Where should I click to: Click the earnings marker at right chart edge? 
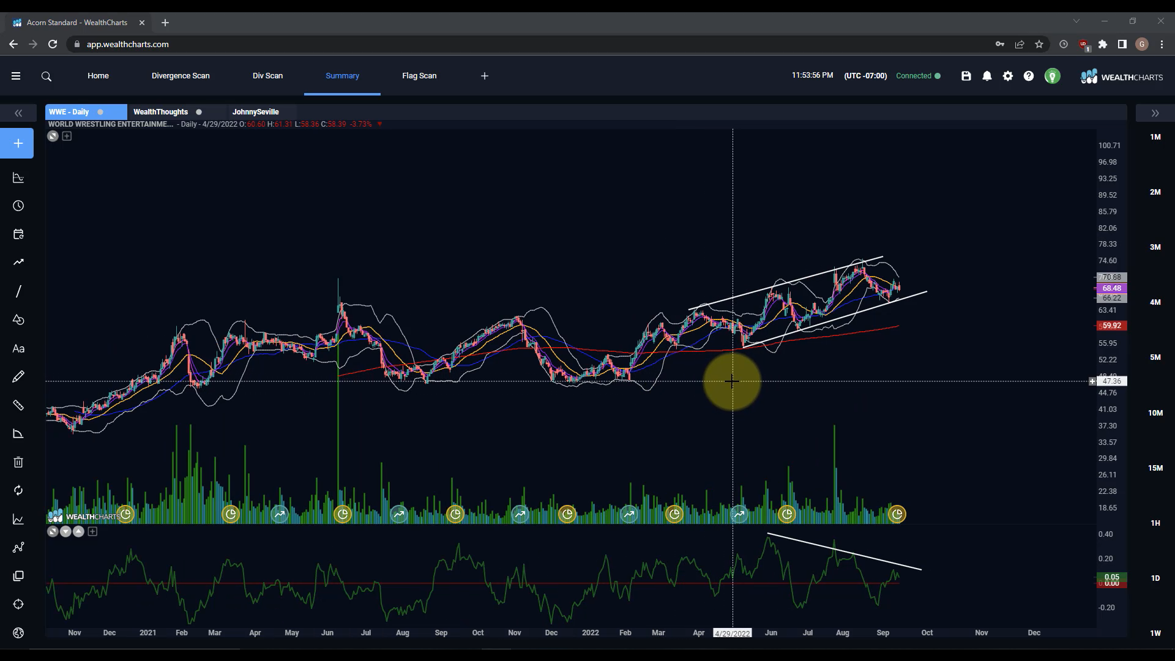click(897, 514)
